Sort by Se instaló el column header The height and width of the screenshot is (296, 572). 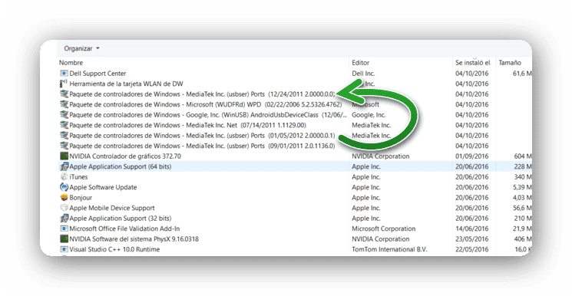pos(473,63)
